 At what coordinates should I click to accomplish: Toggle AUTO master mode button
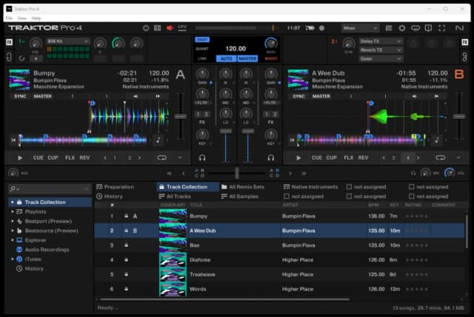tap(226, 58)
